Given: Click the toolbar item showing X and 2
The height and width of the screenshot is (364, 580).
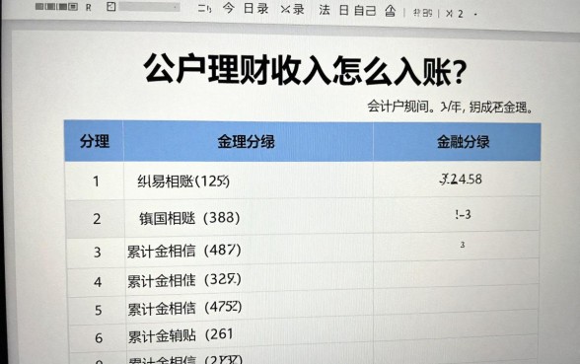Looking at the screenshot, I should coord(454,14).
